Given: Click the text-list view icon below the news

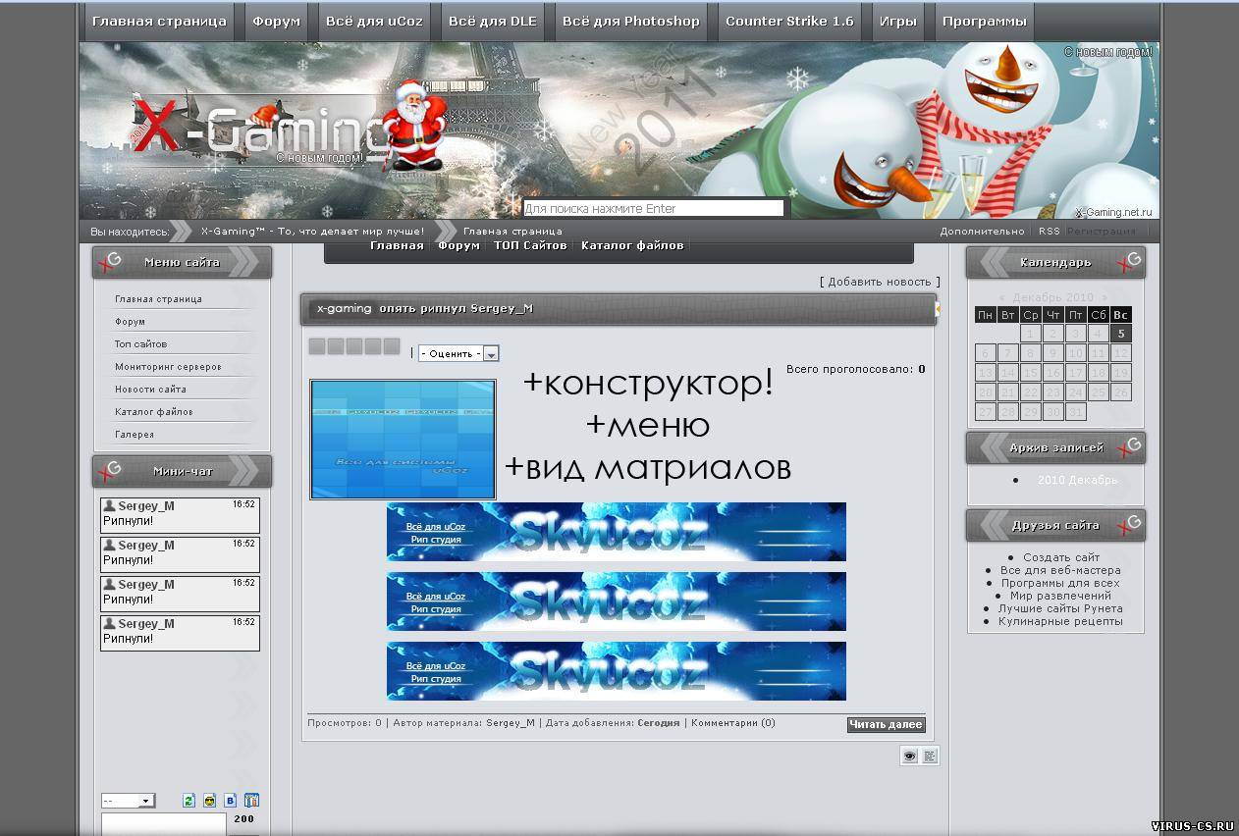Looking at the screenshot, I should pyautogui.click(x=930, y=756).
